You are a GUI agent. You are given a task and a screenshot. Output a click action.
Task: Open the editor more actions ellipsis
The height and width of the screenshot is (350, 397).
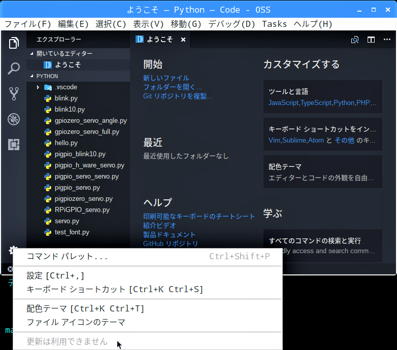387,40
